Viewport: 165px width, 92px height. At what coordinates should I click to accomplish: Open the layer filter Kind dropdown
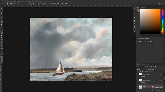click(x=141, y=67)
